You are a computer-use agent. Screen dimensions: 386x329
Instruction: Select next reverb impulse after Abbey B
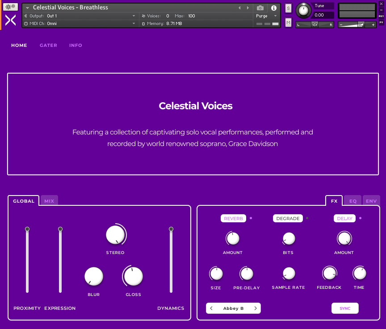[x=256, y=308]
